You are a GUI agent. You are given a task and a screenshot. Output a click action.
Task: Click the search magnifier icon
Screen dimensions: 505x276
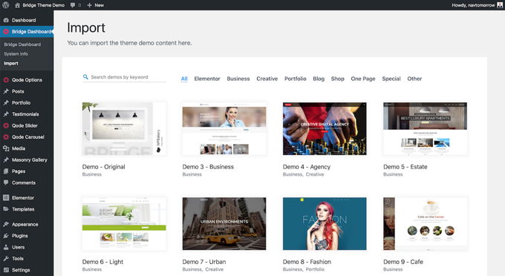coord(85,77)
